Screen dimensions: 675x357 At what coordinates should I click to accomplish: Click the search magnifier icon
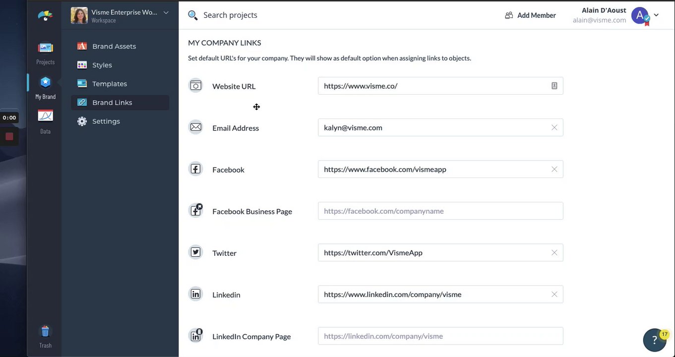click(192, 15)
